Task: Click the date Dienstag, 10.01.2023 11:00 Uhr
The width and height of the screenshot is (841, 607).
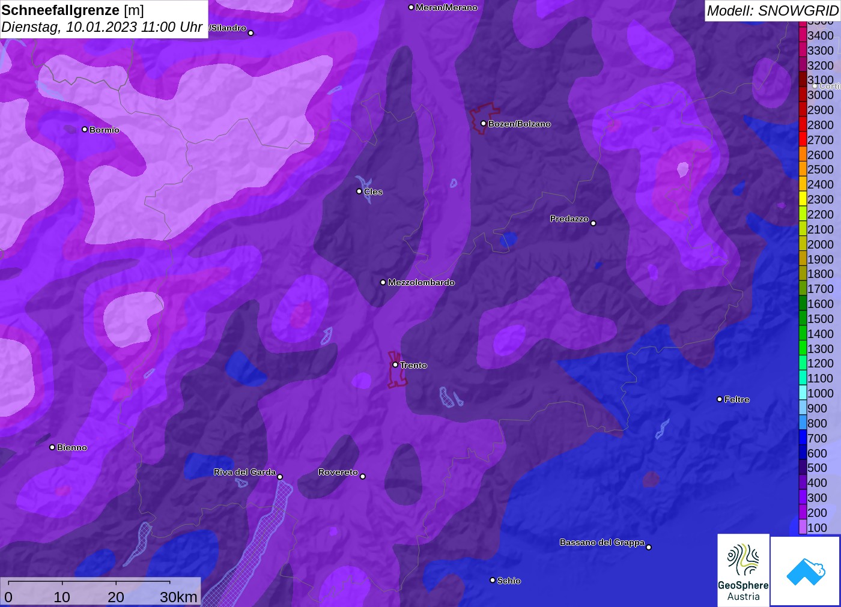Action: click(102, 27)
